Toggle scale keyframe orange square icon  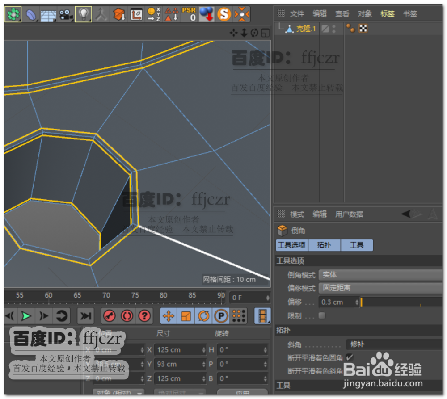pyautogui.click(x=186, y=316)
